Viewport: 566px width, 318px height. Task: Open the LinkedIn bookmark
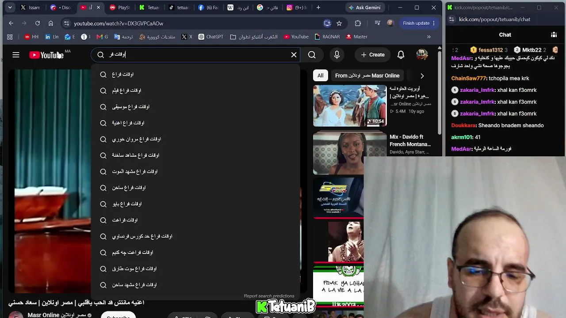(x=52, y=37)
